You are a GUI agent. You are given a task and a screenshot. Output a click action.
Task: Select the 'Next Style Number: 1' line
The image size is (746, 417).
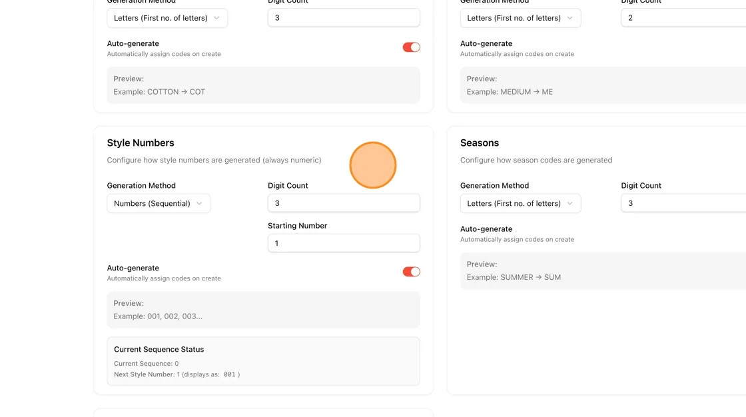(177, 374)
